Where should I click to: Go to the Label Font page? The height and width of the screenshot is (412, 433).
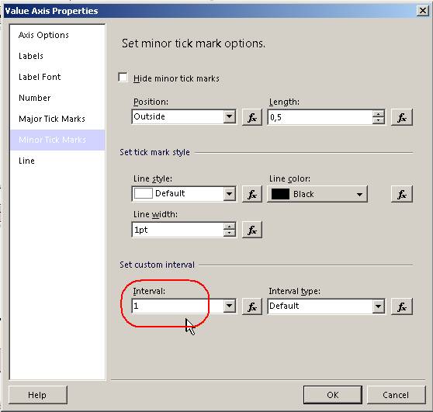click(x=40, y=77)
